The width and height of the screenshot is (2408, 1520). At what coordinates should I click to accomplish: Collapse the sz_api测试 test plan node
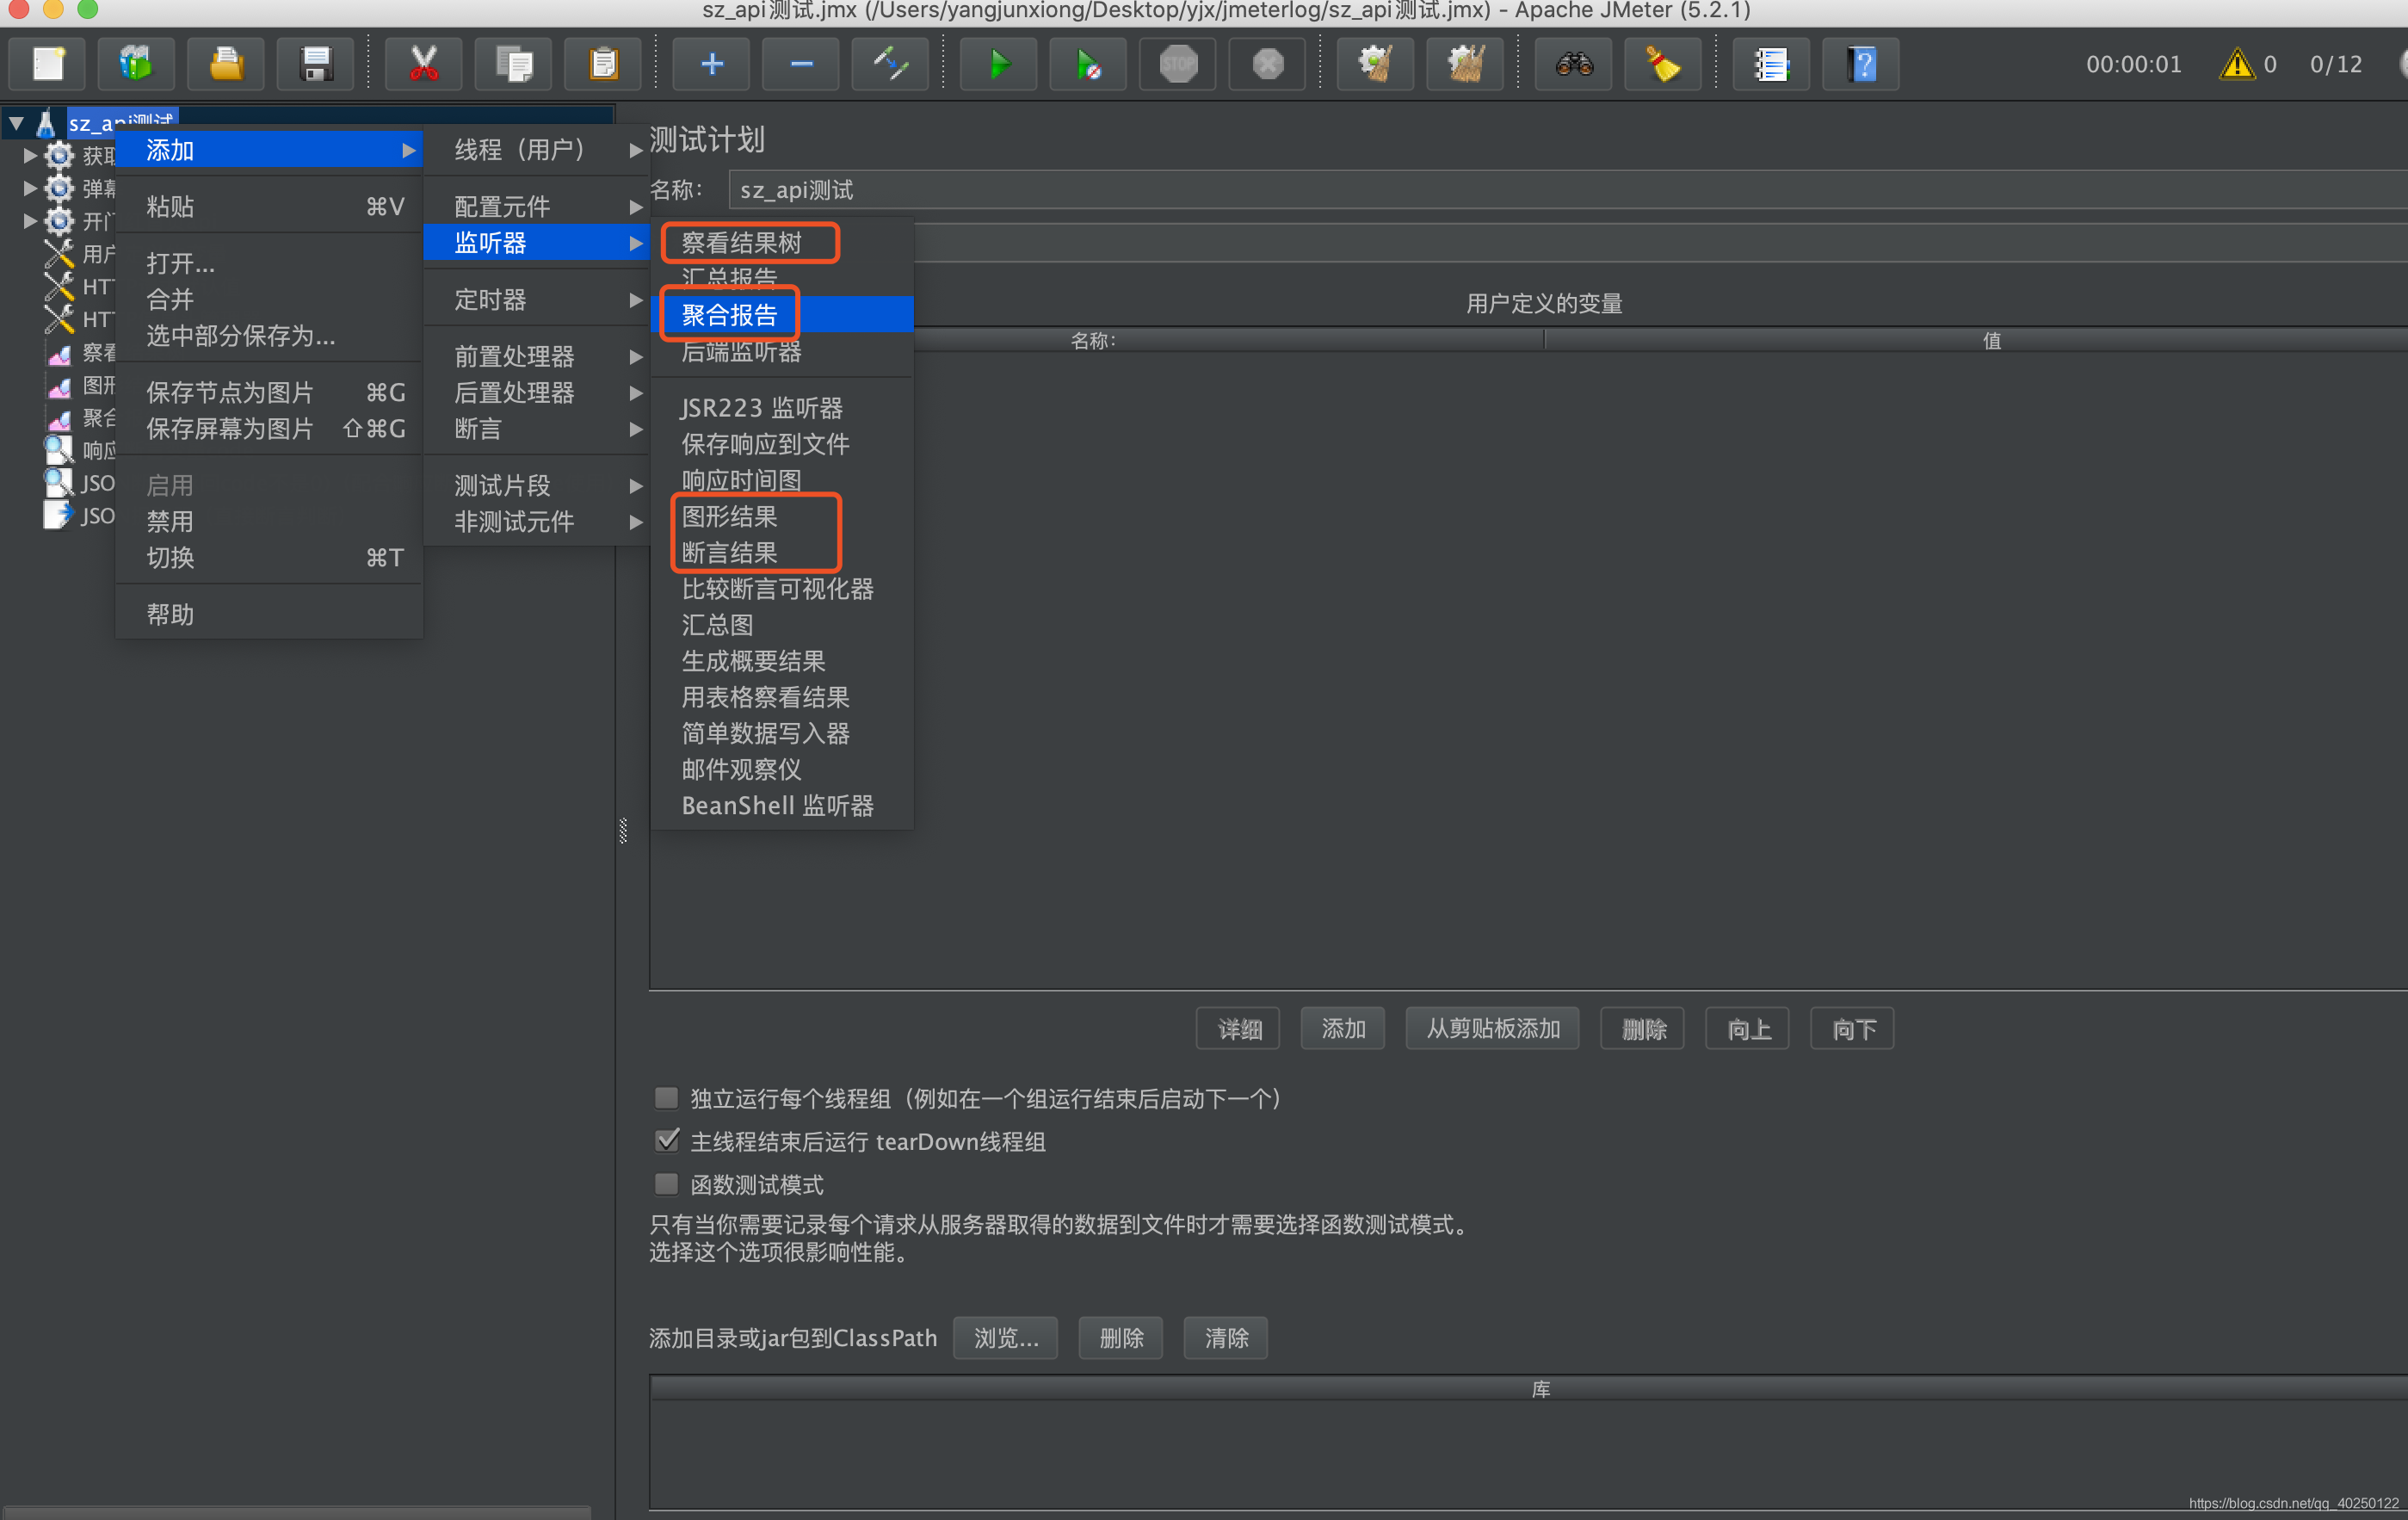tap(17, 124)
